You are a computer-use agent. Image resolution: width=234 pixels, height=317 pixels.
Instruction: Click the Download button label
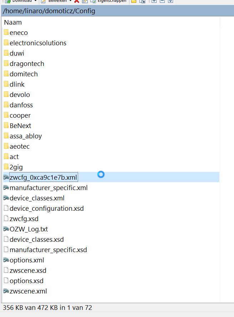tap(22, 1)
